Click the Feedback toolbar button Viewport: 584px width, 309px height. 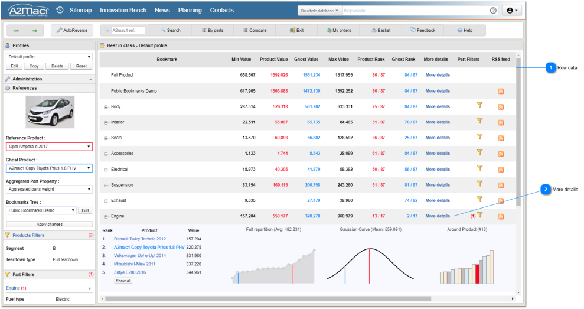click(x=423, y=31)
